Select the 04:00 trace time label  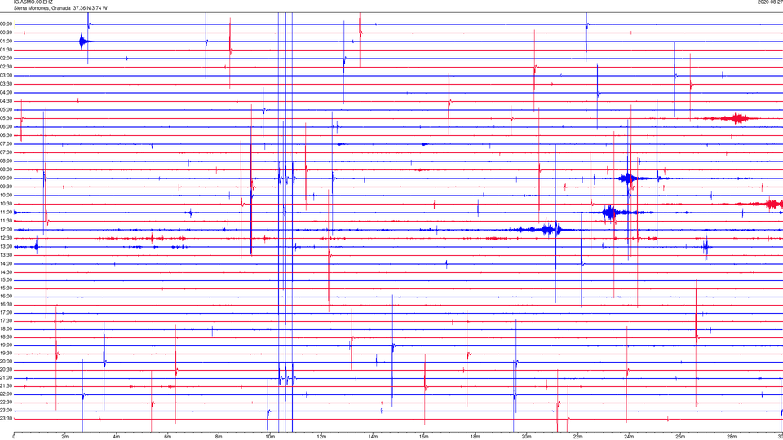pos(7,93)
